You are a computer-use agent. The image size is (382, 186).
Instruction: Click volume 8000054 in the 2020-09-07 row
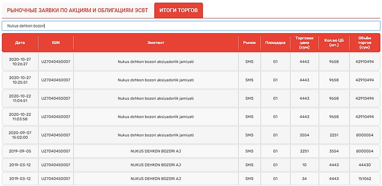(x=365, y=135)
